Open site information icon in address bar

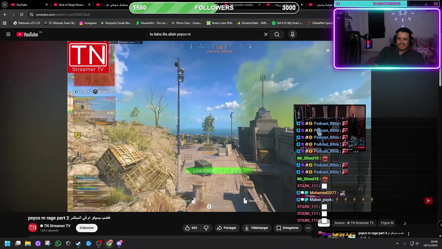pyautogui.click(x=31, y=15)
